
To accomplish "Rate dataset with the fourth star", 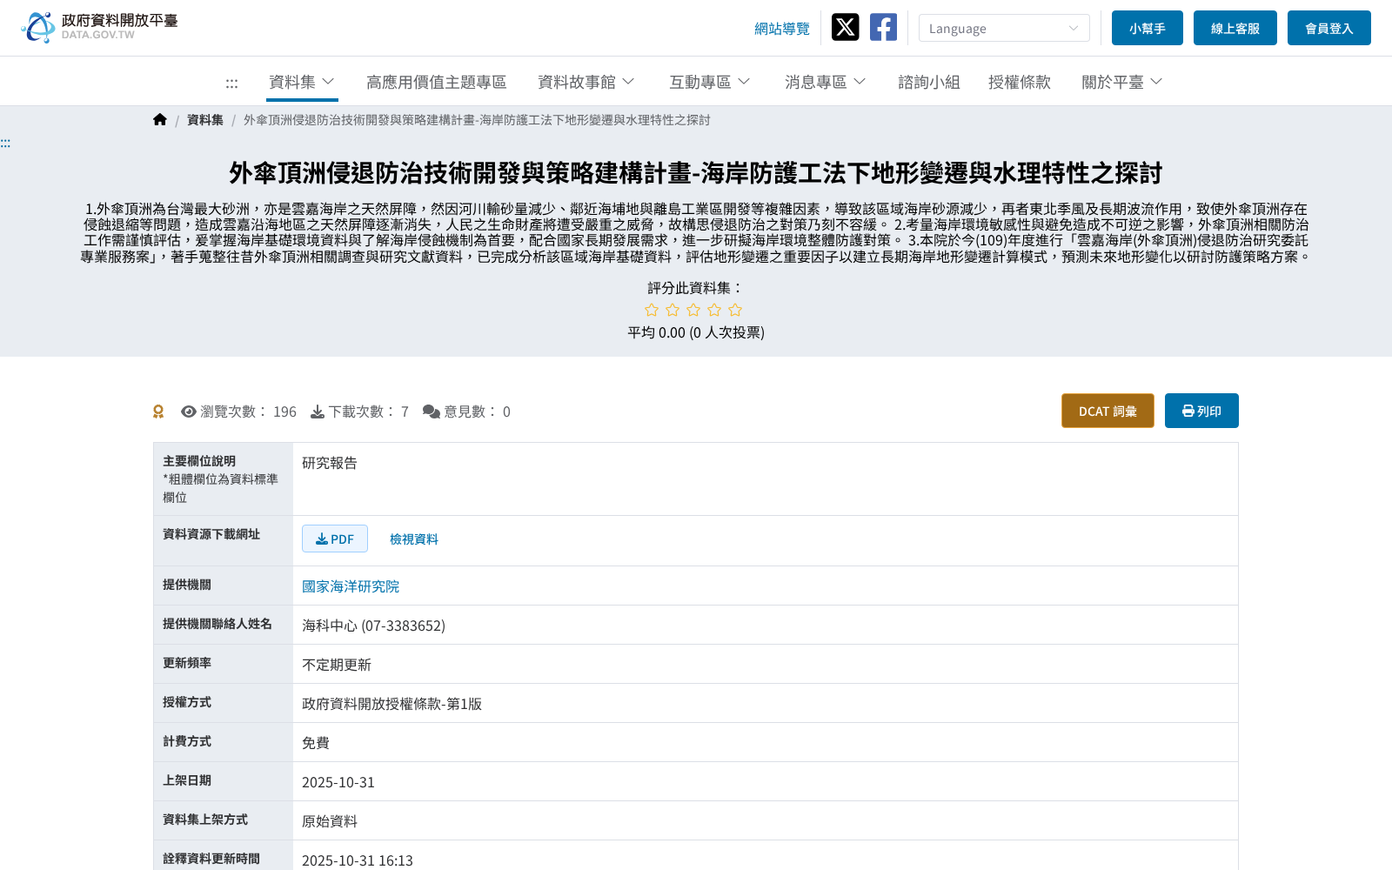I will point(714,310).
